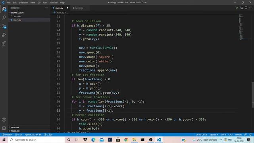Open Task View on taskbar

(77, 139)
